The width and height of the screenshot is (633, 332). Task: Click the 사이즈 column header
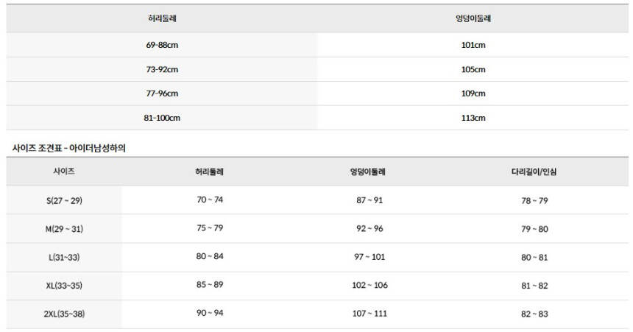64,171
